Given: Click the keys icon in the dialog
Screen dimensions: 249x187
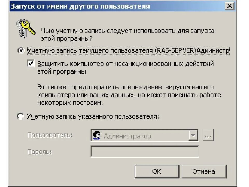Looking at the screenshot, I should pos(26,28).
